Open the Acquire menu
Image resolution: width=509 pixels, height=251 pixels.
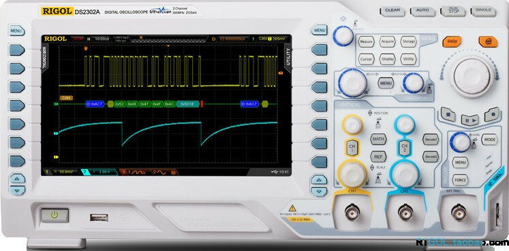(387, 41)
